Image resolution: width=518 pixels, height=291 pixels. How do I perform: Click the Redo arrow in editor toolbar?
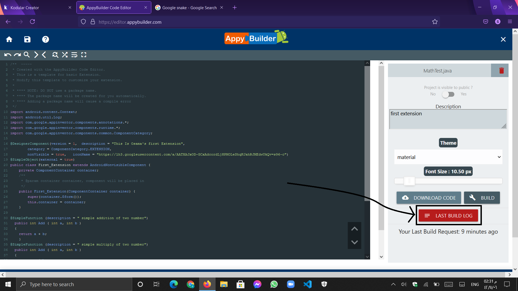point(17,55)
